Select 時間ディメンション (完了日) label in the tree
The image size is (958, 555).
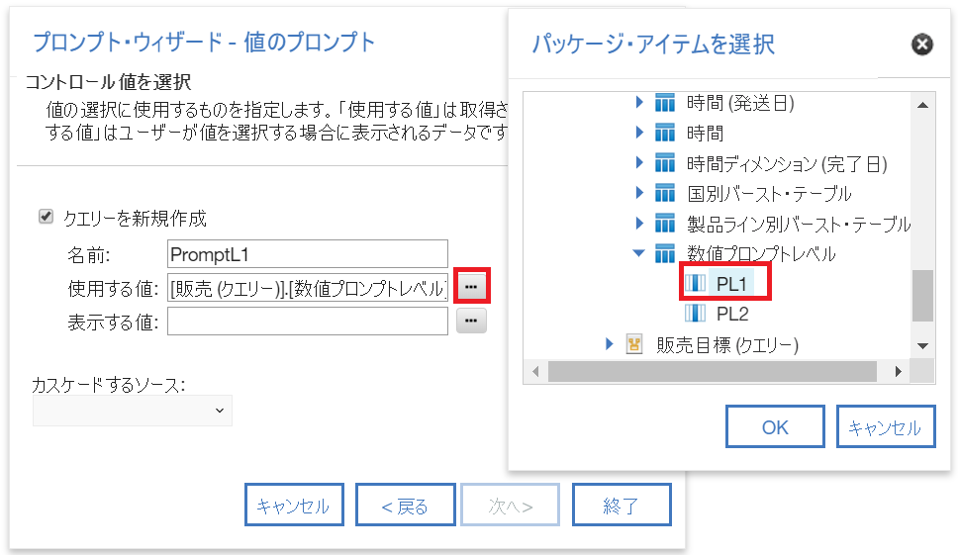pyautogui.click(x=787, y=163)
